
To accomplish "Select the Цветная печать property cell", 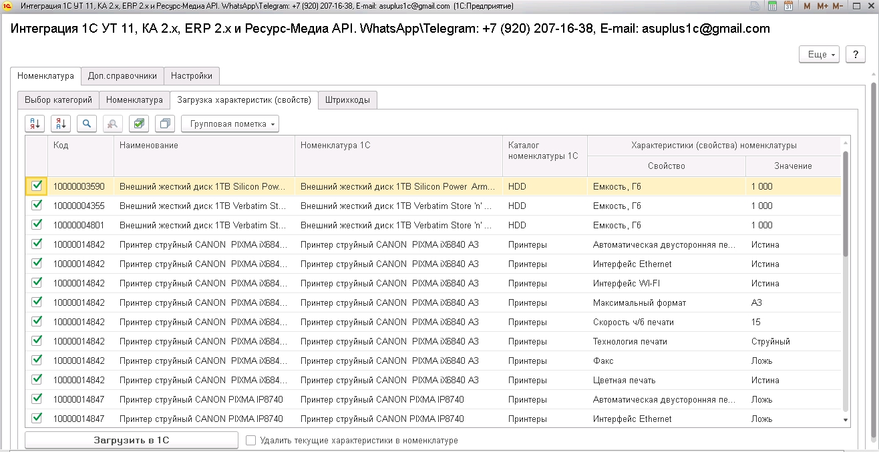I will (x=667, y=380).
